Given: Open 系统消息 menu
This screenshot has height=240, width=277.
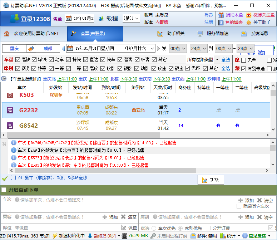Looking at the screenshot, I should 254,34.
